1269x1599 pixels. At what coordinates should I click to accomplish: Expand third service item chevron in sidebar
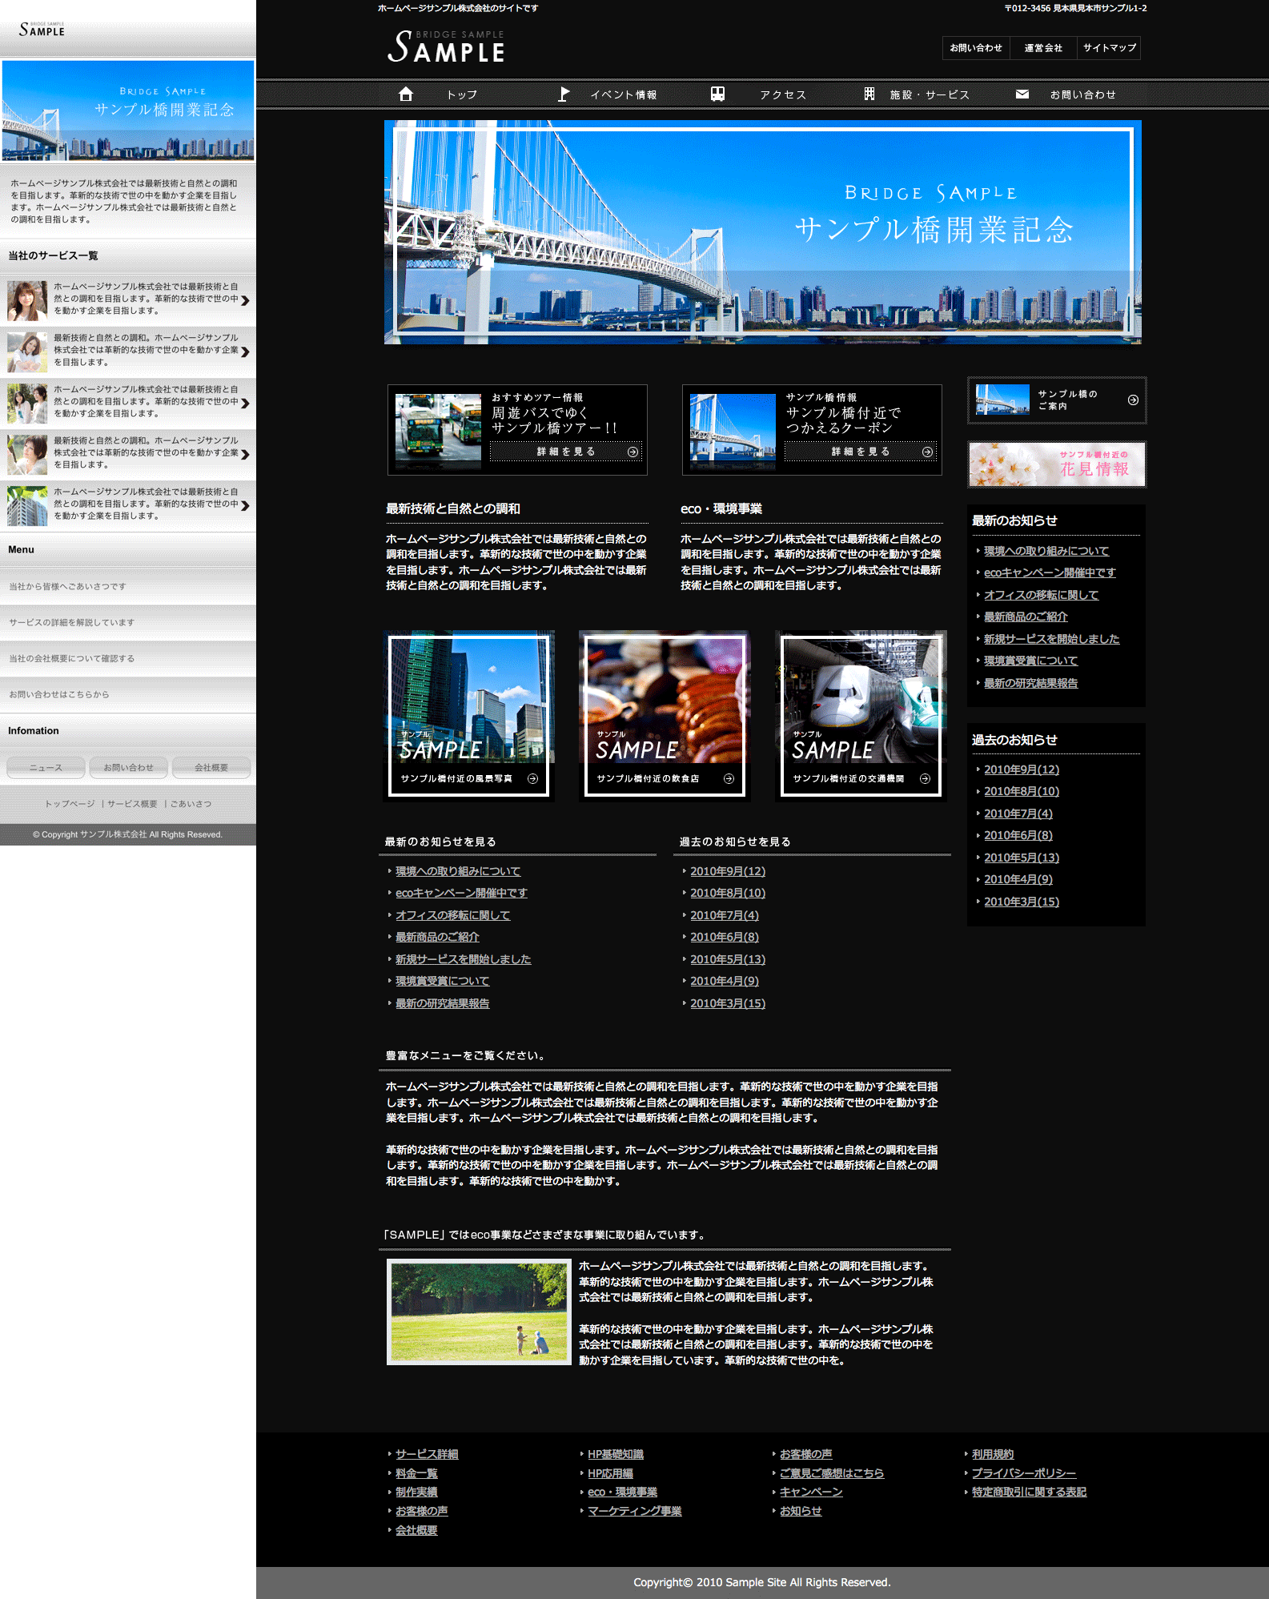click(x=245, y=403)
